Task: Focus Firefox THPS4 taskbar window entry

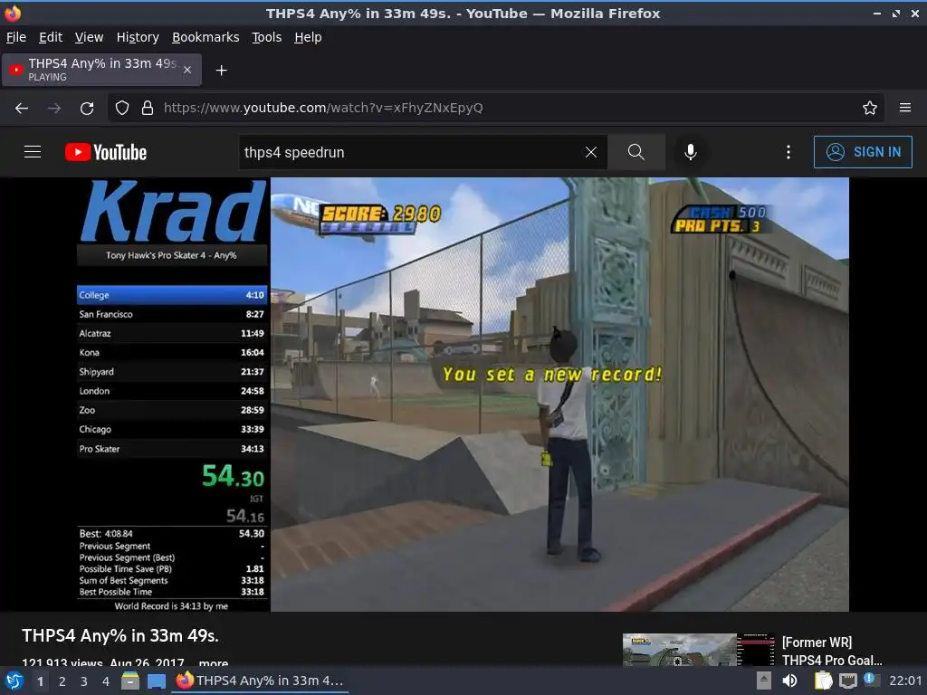Action: 261,681
